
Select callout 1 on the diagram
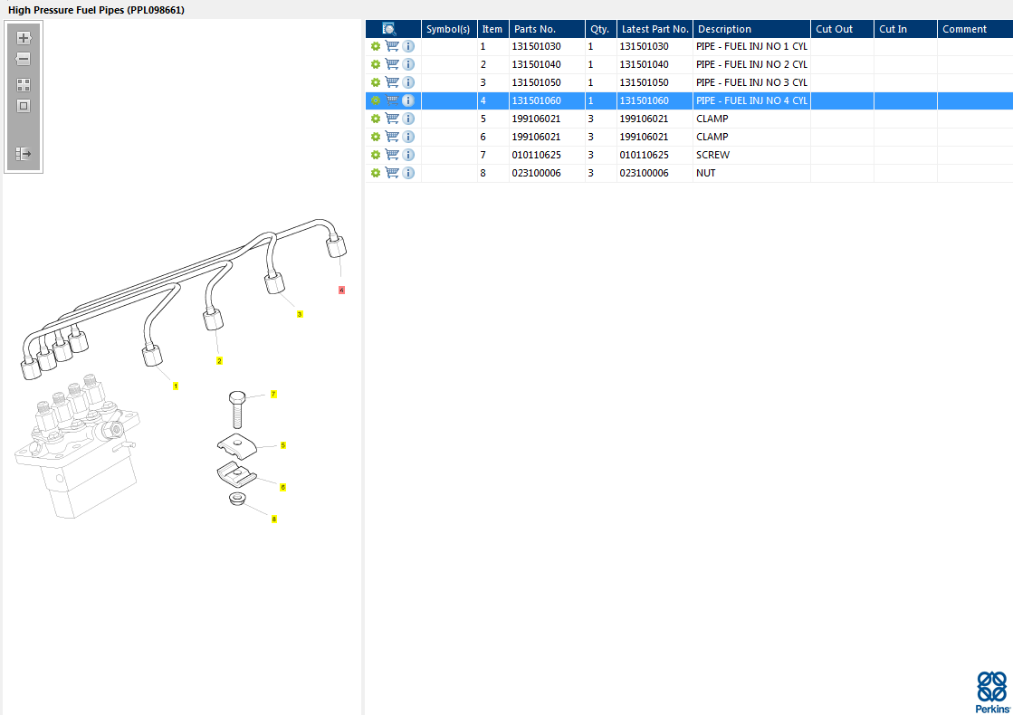pos(176,386)
